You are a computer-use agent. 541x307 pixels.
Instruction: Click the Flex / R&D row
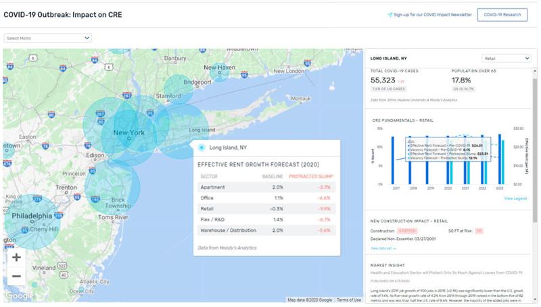(x=266, y=219)
